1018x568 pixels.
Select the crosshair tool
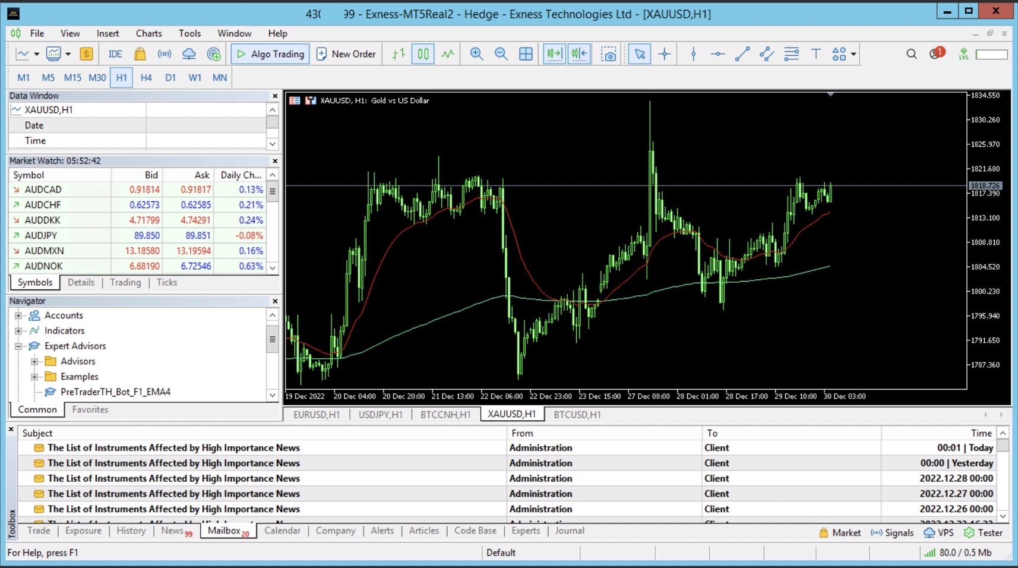click(665, 54)
